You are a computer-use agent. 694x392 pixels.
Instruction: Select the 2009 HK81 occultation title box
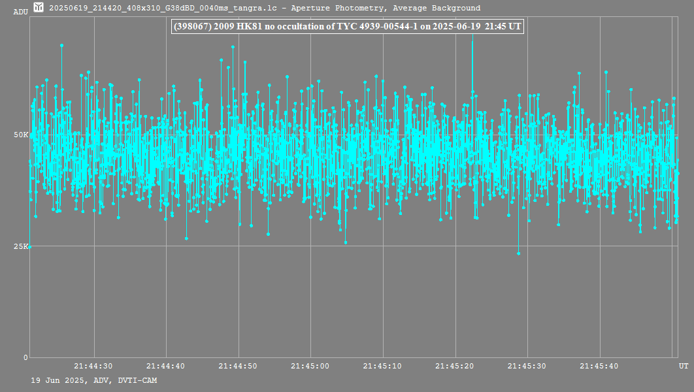[x=347, y=26]
